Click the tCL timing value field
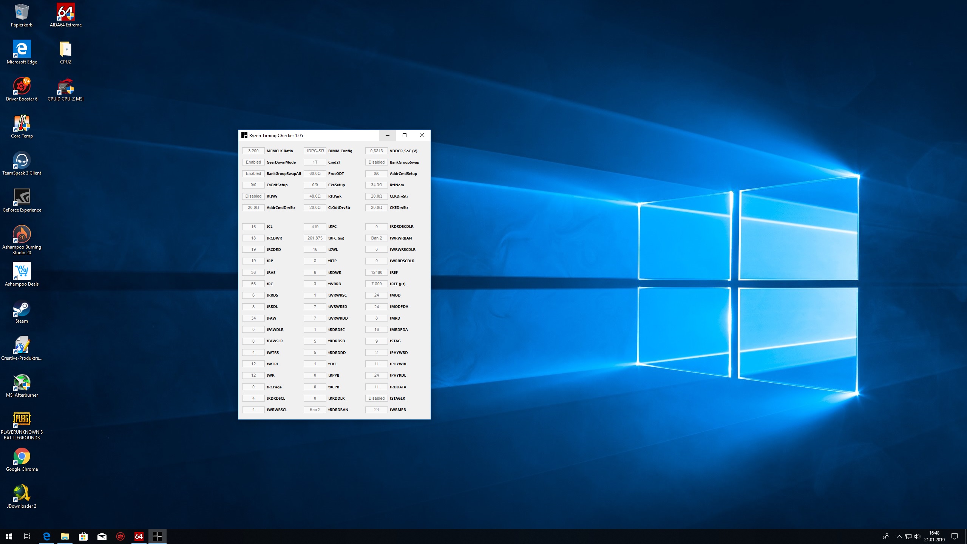967x544 pixels. click(x=253, y=227)
